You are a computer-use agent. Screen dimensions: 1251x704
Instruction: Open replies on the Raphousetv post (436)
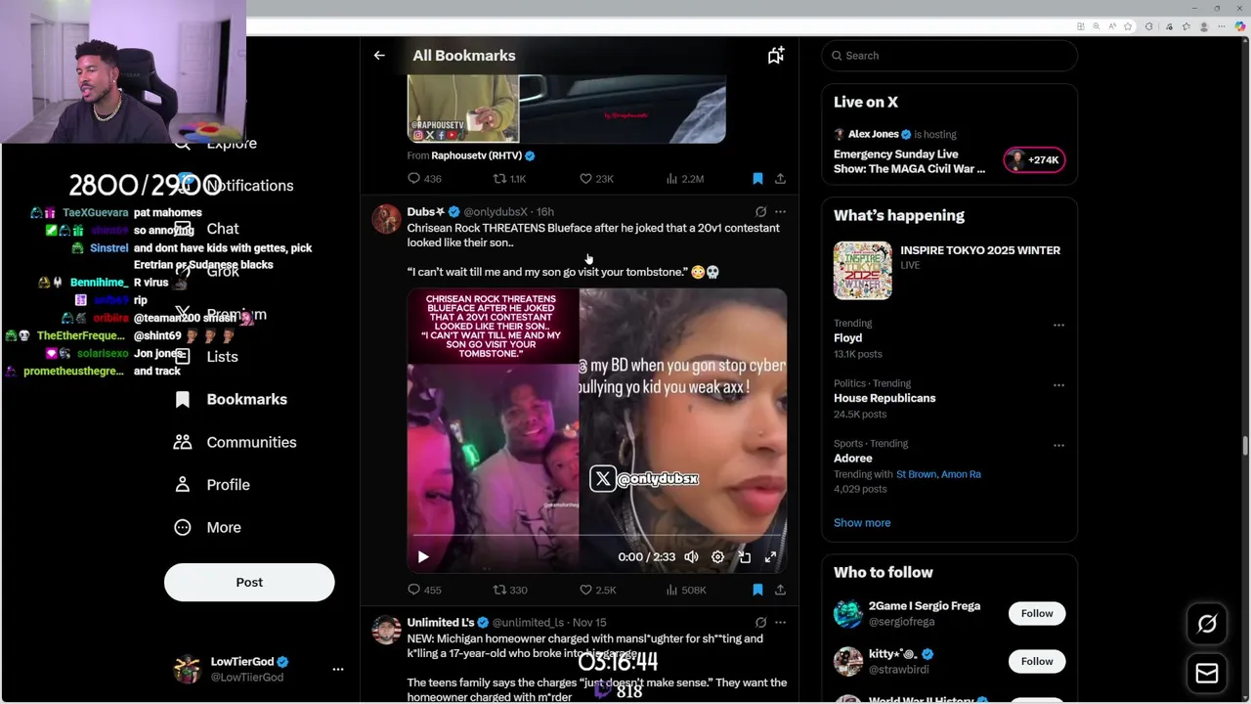(425, 179)
